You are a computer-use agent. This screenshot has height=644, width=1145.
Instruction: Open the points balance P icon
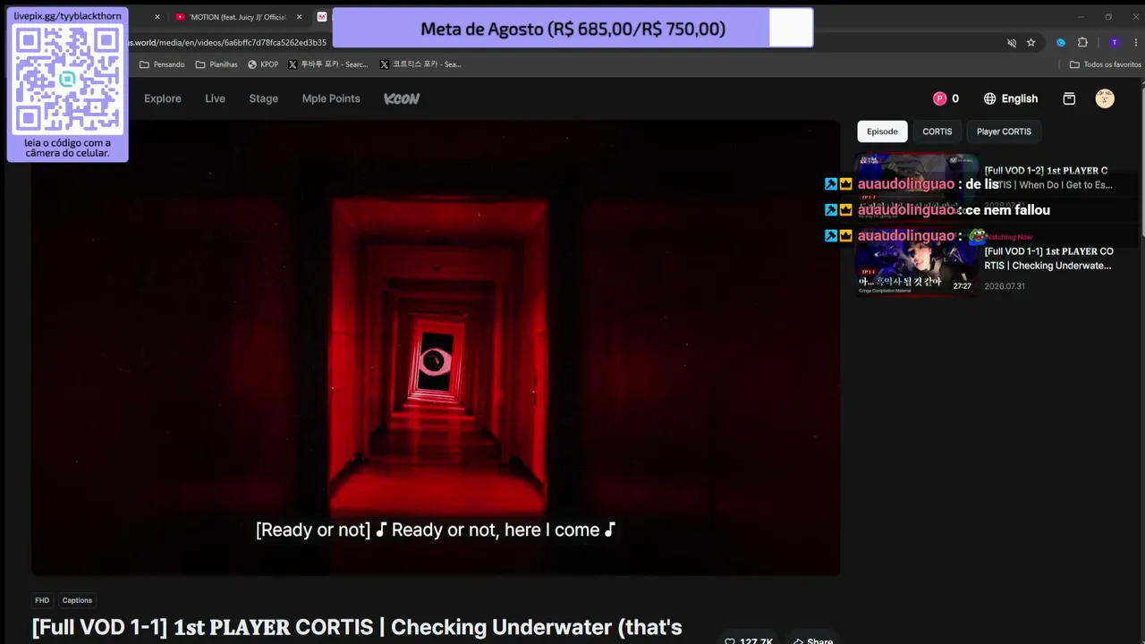pos(939,98)
